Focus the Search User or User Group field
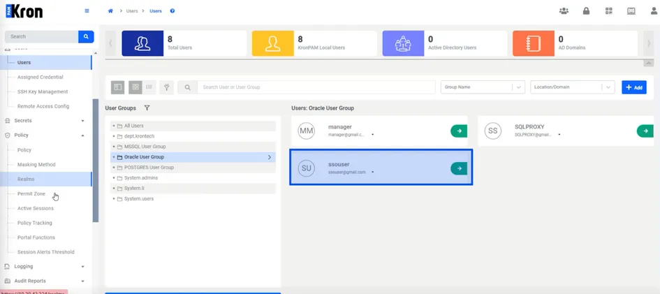660x294 pixels. [316, 87]
